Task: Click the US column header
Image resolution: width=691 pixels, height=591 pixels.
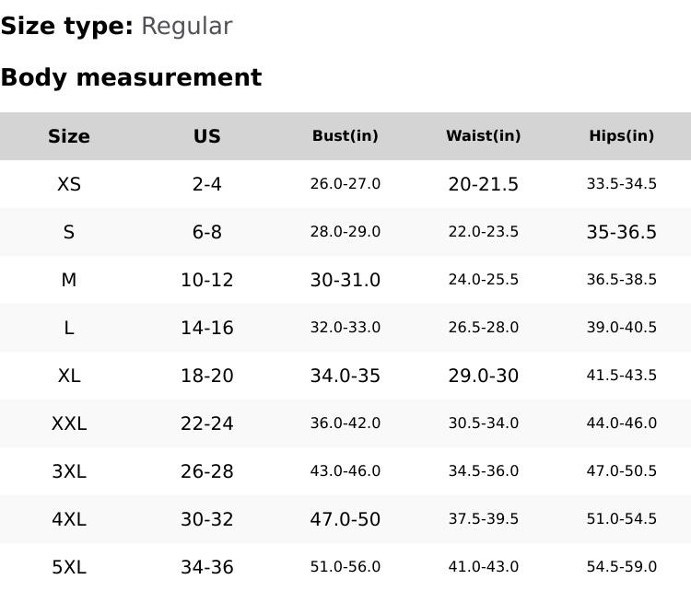Action: click(x=207, y=136)
